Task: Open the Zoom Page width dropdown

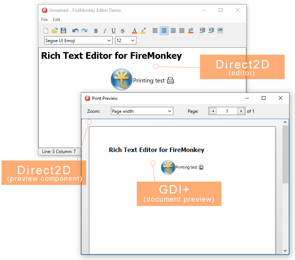Action: pyautogui.click(x=142, y=111)
